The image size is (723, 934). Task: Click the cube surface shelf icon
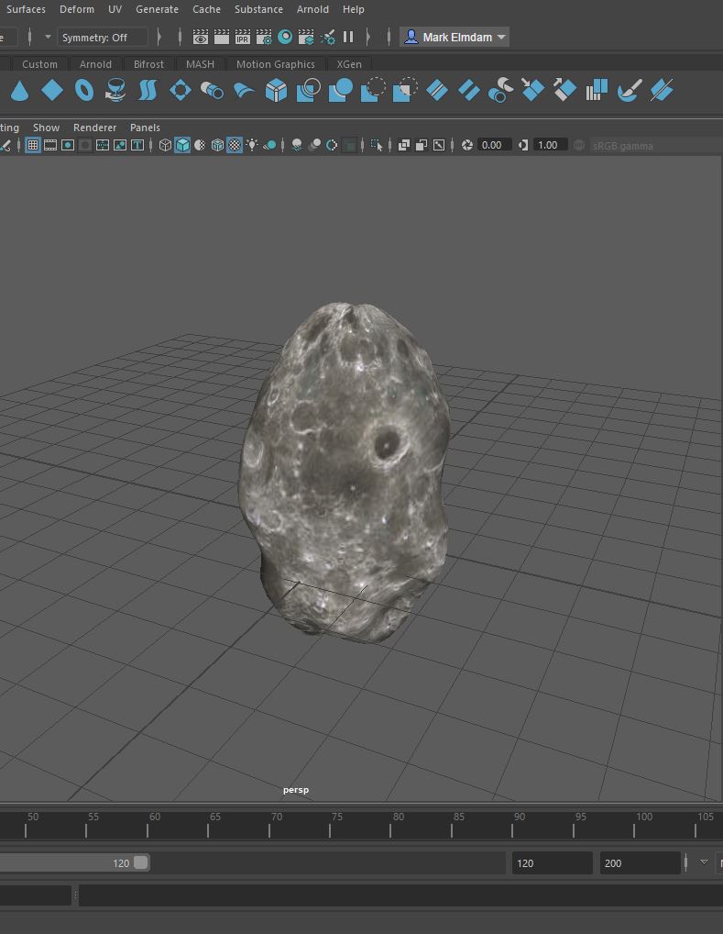(276, 90)
